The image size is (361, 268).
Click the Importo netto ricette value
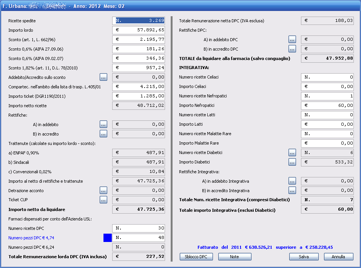(139, 106)
